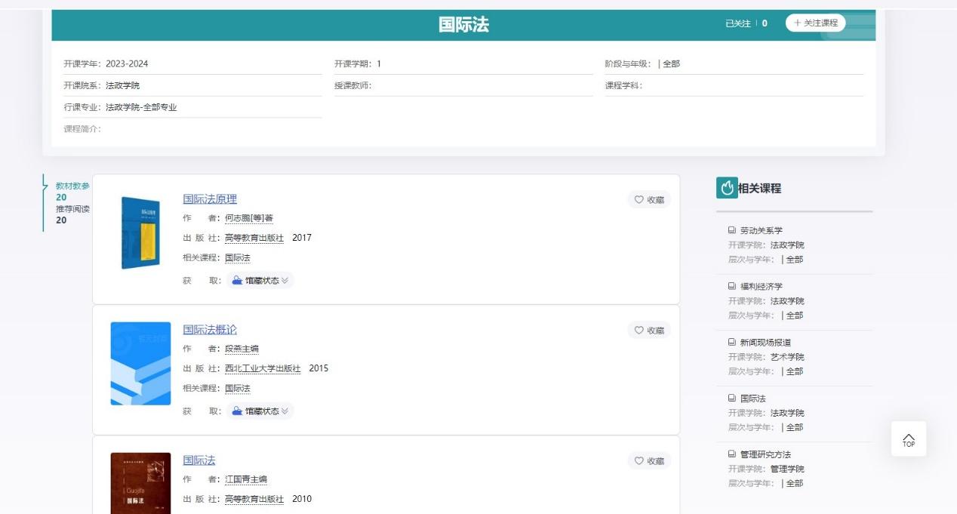
Task: Open related course 新闻现场报道
Action: 765,343
